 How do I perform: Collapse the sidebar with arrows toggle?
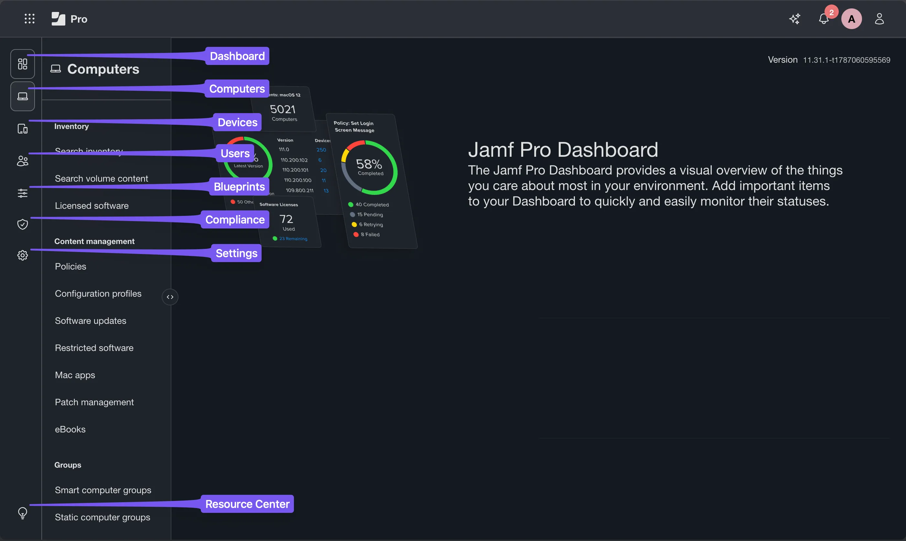pos(170,297)
